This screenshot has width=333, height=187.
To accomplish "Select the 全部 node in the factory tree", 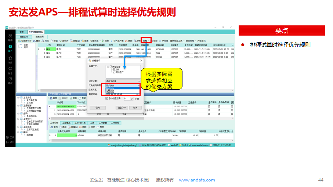I will point(26,45).
